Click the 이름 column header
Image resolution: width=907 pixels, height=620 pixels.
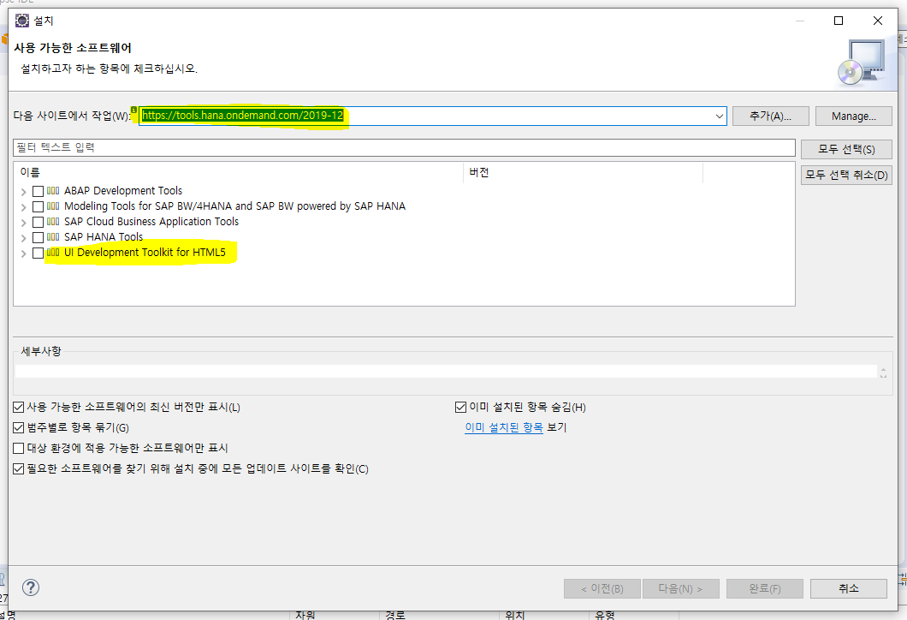point(239,172)
